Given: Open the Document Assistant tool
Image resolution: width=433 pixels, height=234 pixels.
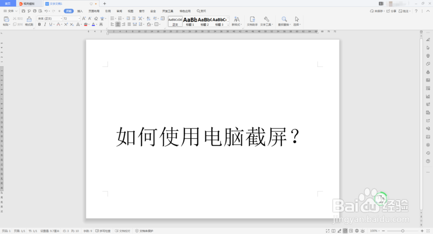Looking at the screenshot, I should pyautogui.click(x=252, y=21).
